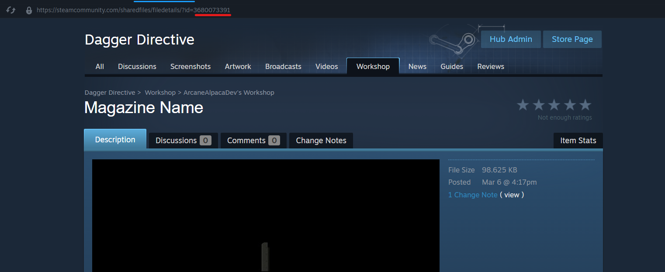Open item Discussions tab with 0 count
The height and width of the screenshot is (272, 665).
[x=184, y=141]
